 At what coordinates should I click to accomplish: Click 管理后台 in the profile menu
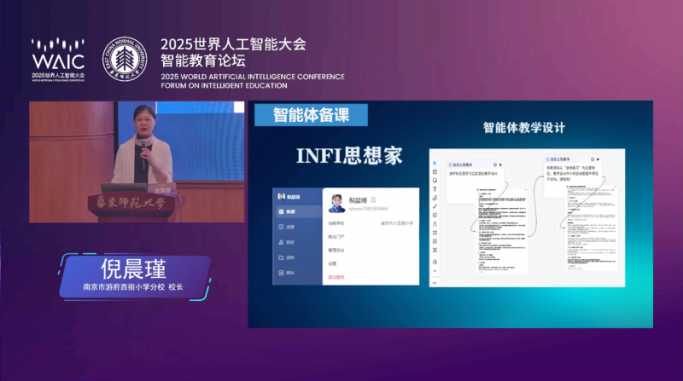336,250
